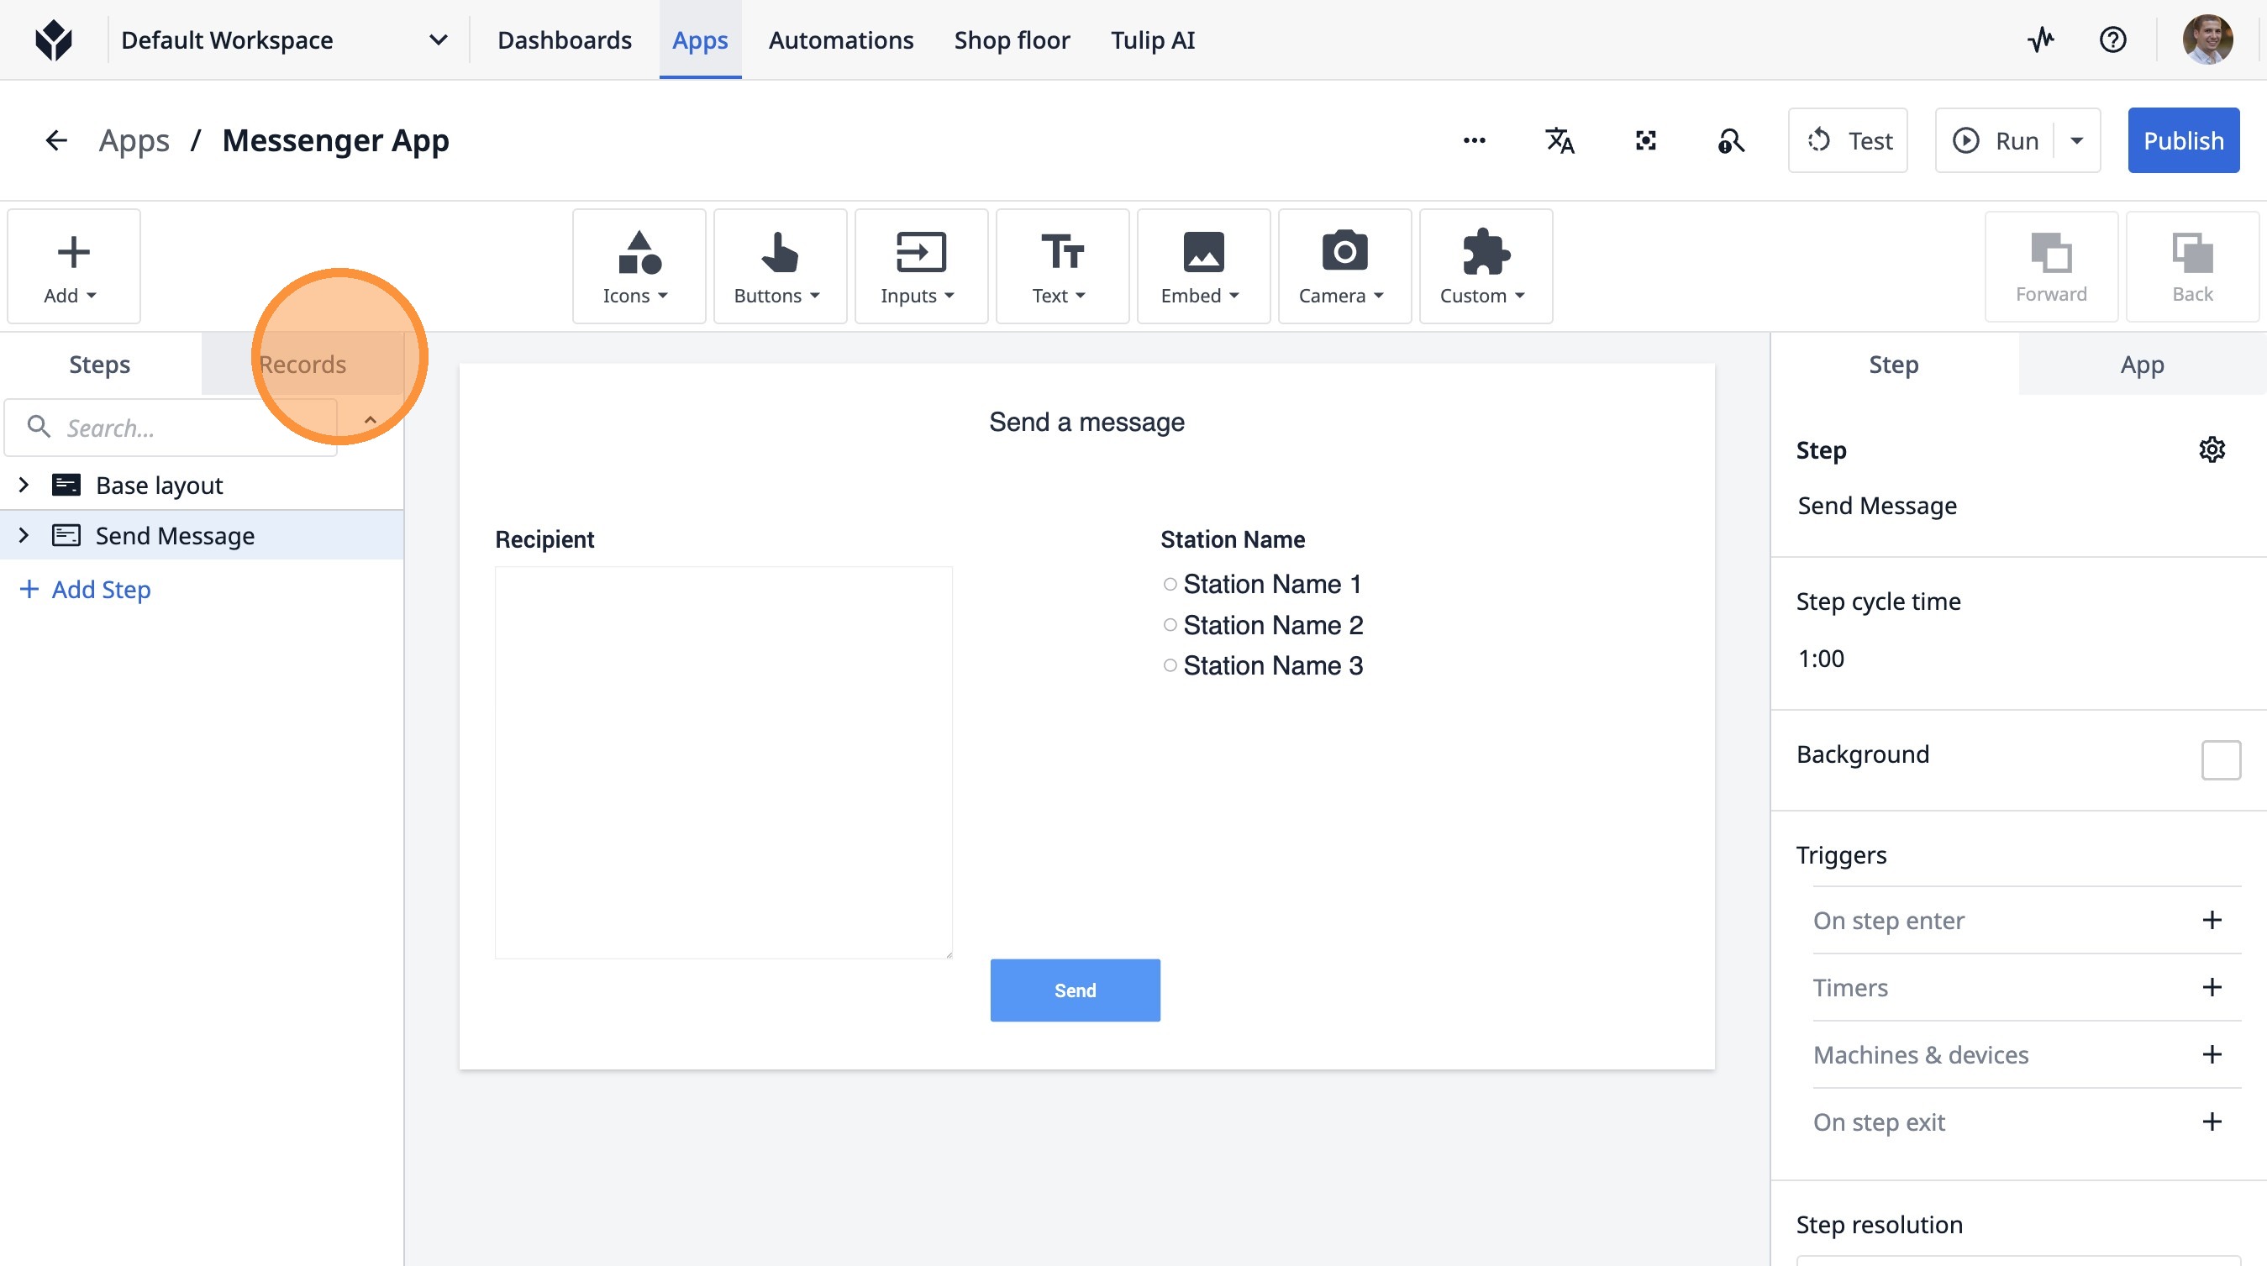The image size is (2267, 1266).
Task: Click the Publish button
Action: pyautogui.click(x=2182, y=141)
